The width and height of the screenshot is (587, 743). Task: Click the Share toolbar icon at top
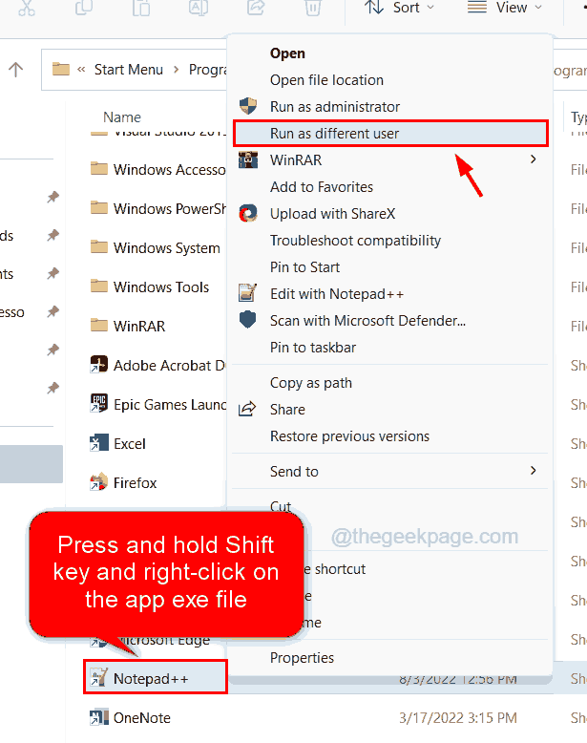256,8
